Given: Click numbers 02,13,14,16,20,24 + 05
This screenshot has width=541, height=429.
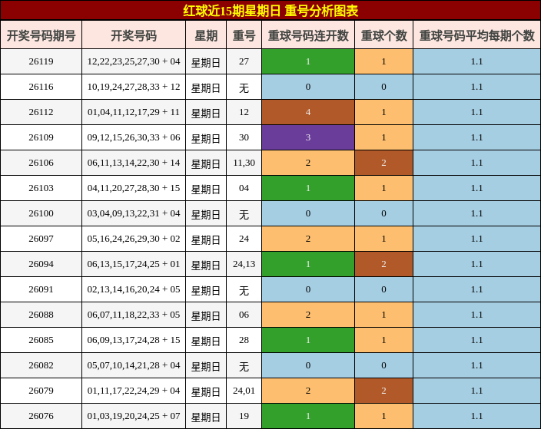Looking at the screenshot, I should tap(134, 289).
